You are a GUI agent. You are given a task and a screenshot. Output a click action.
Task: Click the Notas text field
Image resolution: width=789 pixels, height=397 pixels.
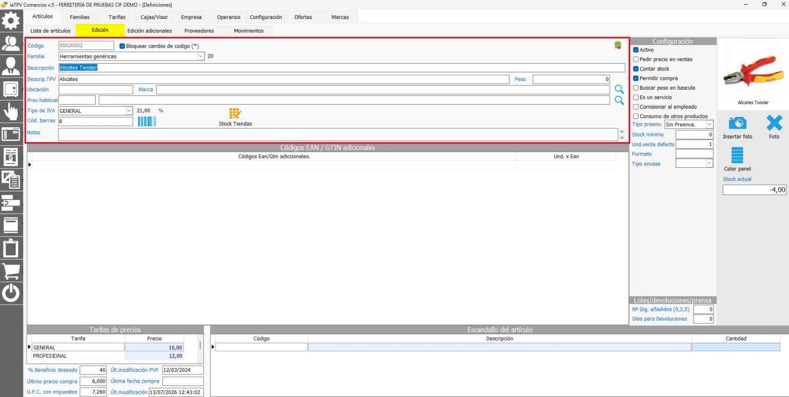click(x=338, y=134)
